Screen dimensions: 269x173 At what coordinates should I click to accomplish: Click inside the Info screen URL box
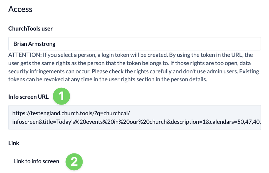coord(134,117)
